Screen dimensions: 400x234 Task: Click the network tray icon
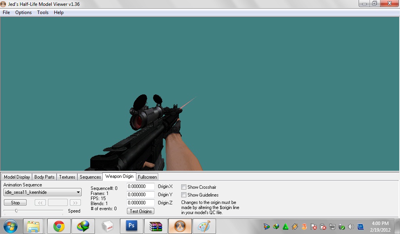pos(332,227)
